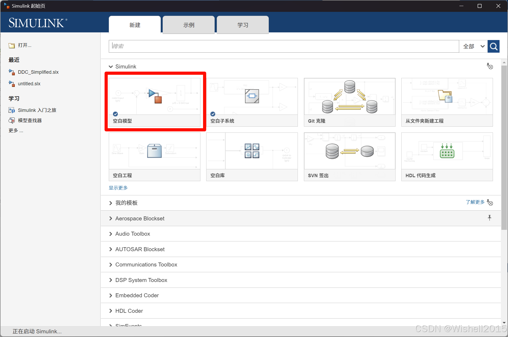The width and height of the screenshot is (508, 337).
Task: Click the model finder icon in sidebar
Action: coord(12,121)
